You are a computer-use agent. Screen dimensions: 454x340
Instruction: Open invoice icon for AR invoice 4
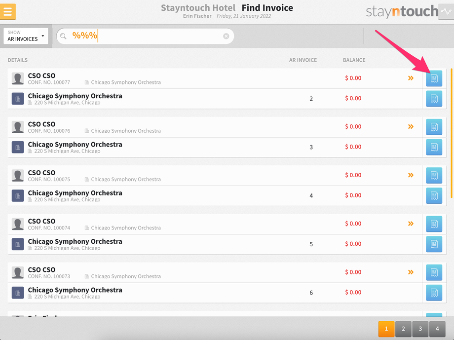pyautogui.click(x=434, y=195)
